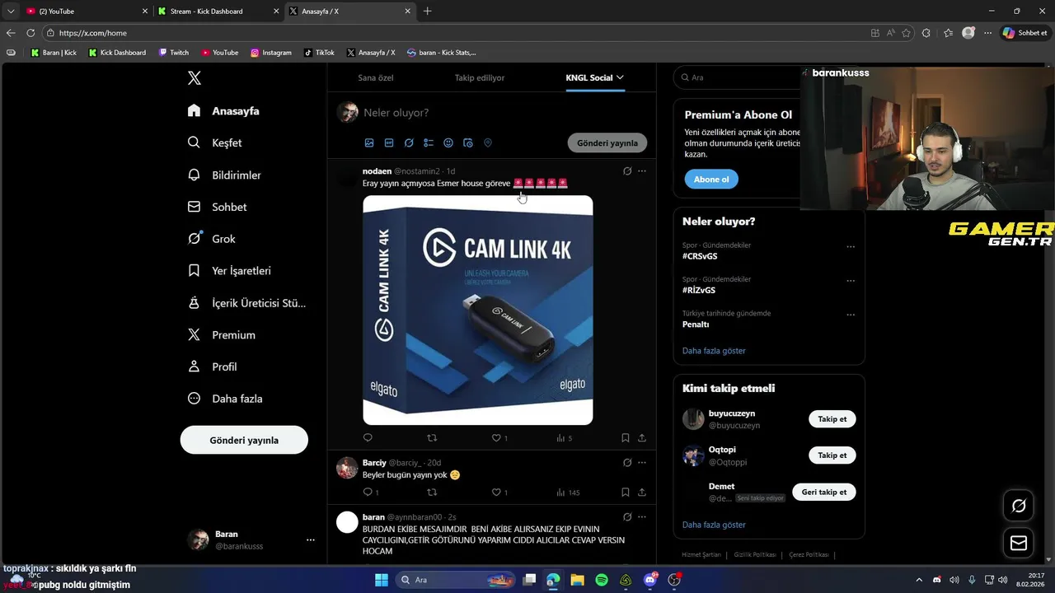This screenshot has width=1055, height=593.
Task: Expand KNGL Social tab dropdown arrow
Action: coord(620,77)
